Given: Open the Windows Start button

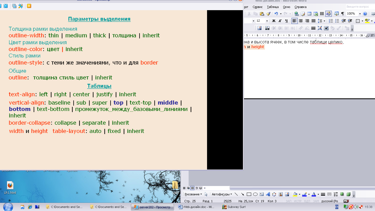Looking at the screenshot, I should coord(8,207).
